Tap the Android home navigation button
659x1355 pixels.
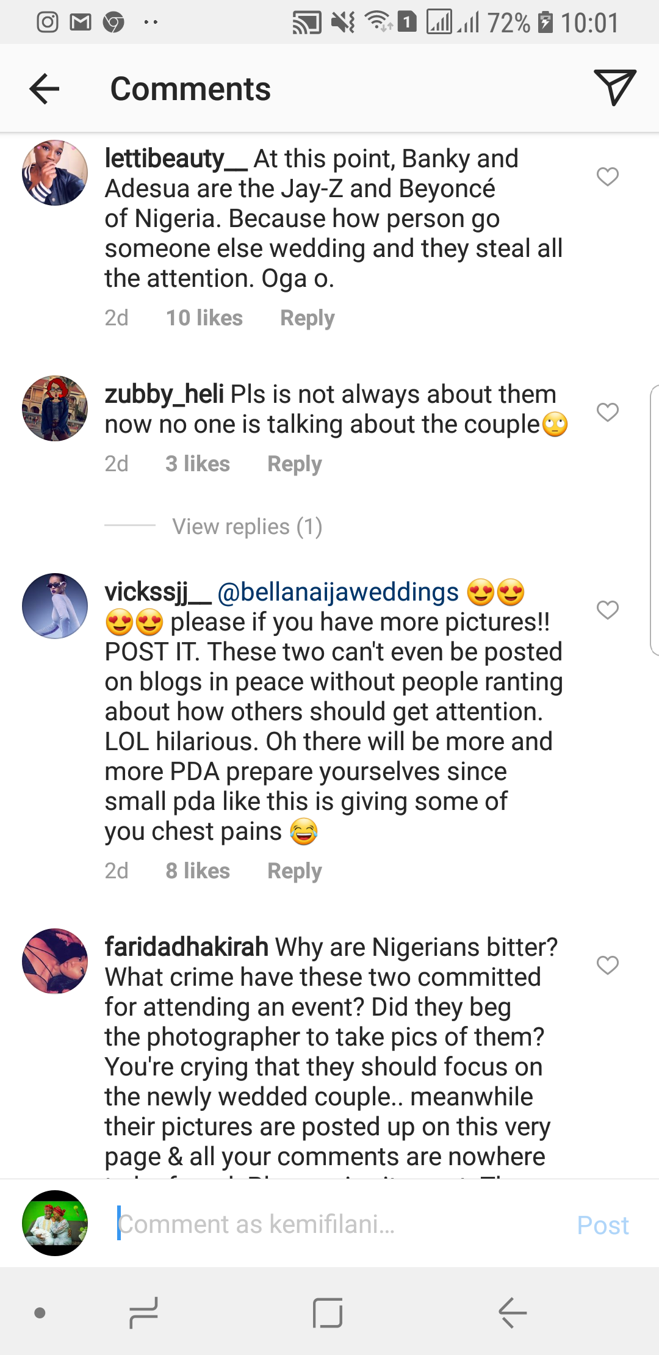(328, 1312)
